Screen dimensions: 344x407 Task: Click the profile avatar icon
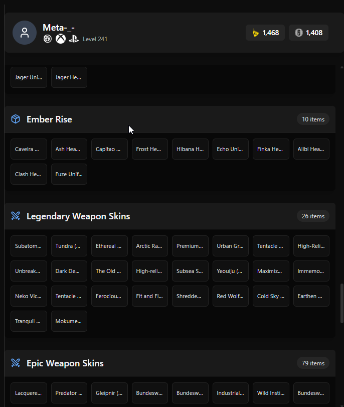pyautogui.click(x=25, y=33)
